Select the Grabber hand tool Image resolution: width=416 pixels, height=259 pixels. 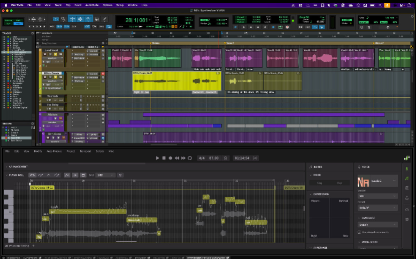point(88,19)
